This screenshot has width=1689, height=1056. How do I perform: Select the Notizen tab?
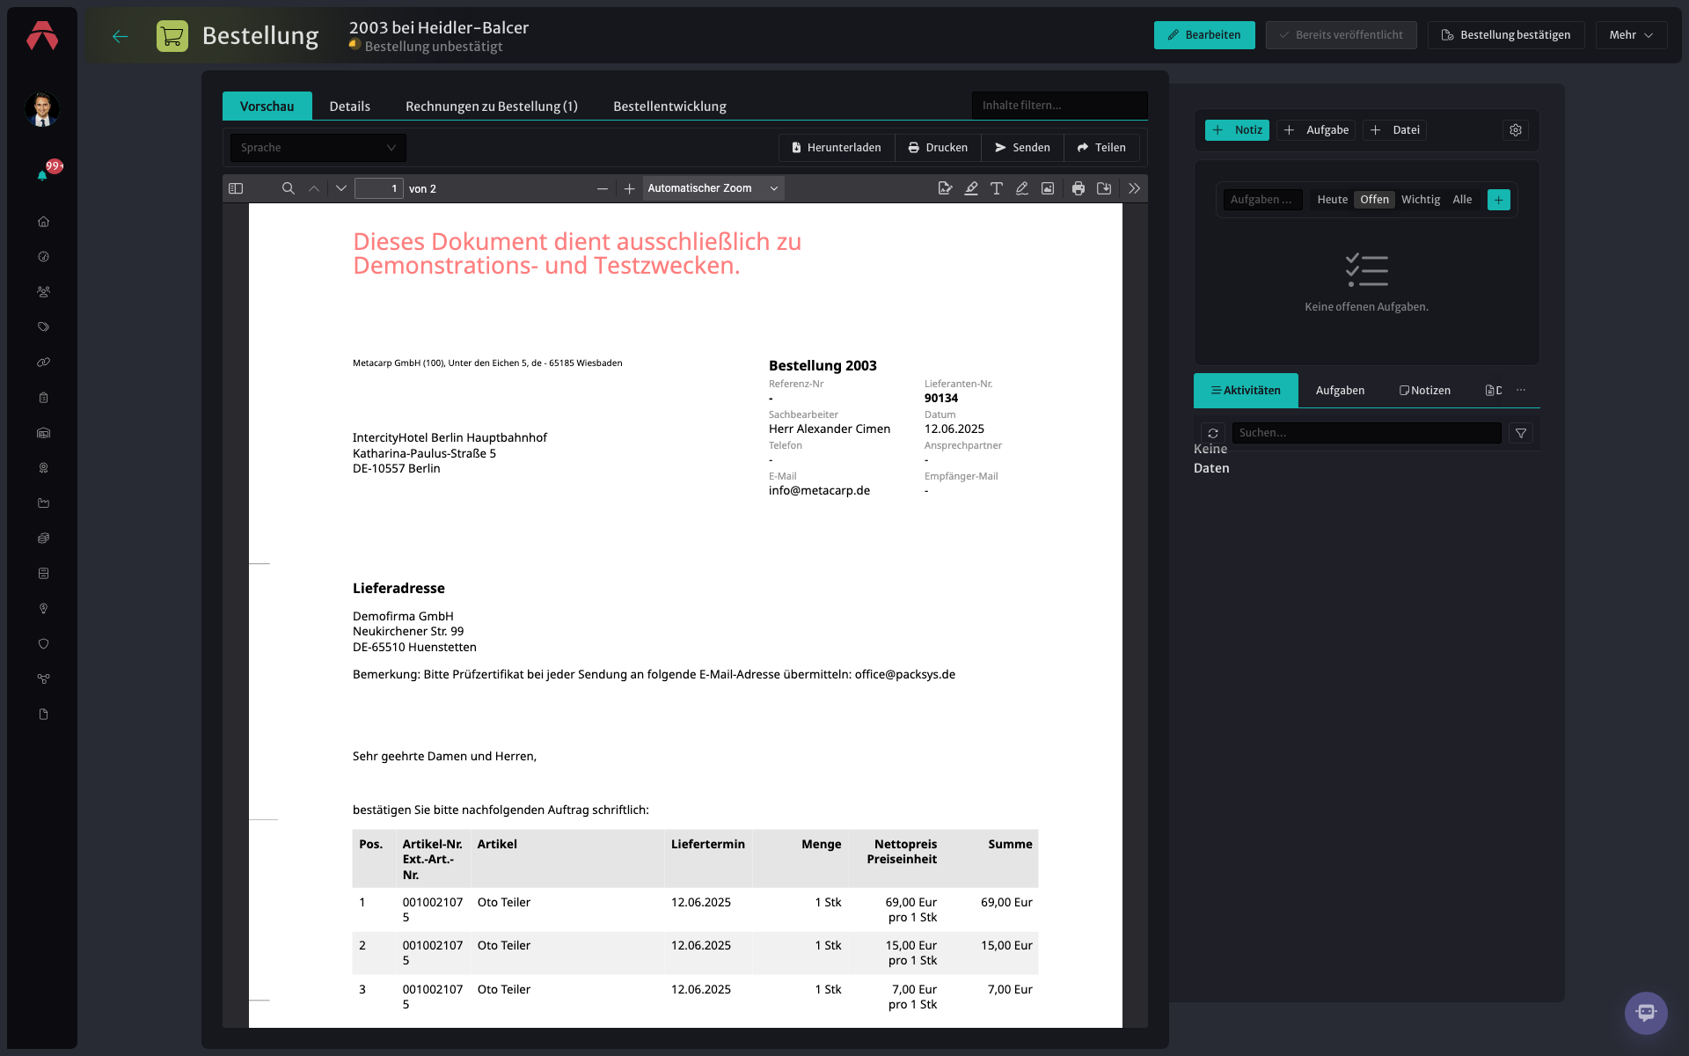[1425, 390]
